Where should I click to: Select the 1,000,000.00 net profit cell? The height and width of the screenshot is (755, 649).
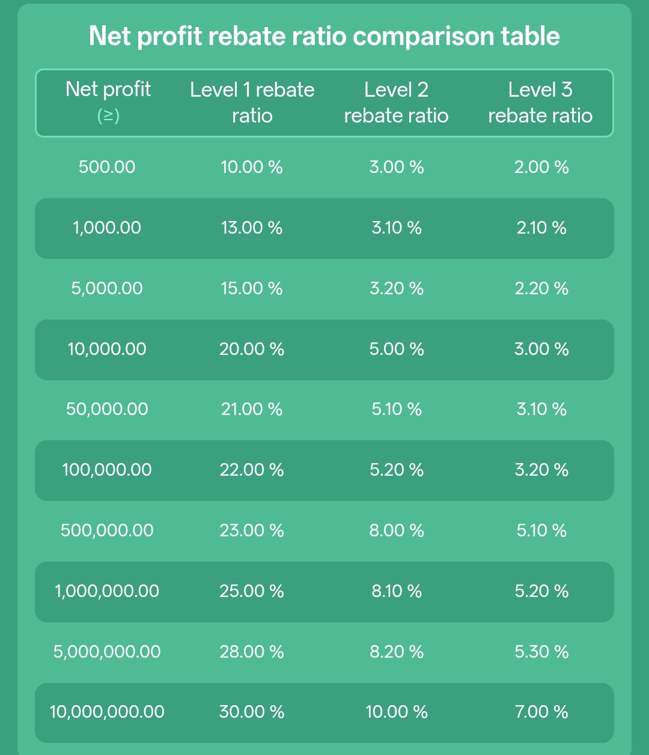107,591
